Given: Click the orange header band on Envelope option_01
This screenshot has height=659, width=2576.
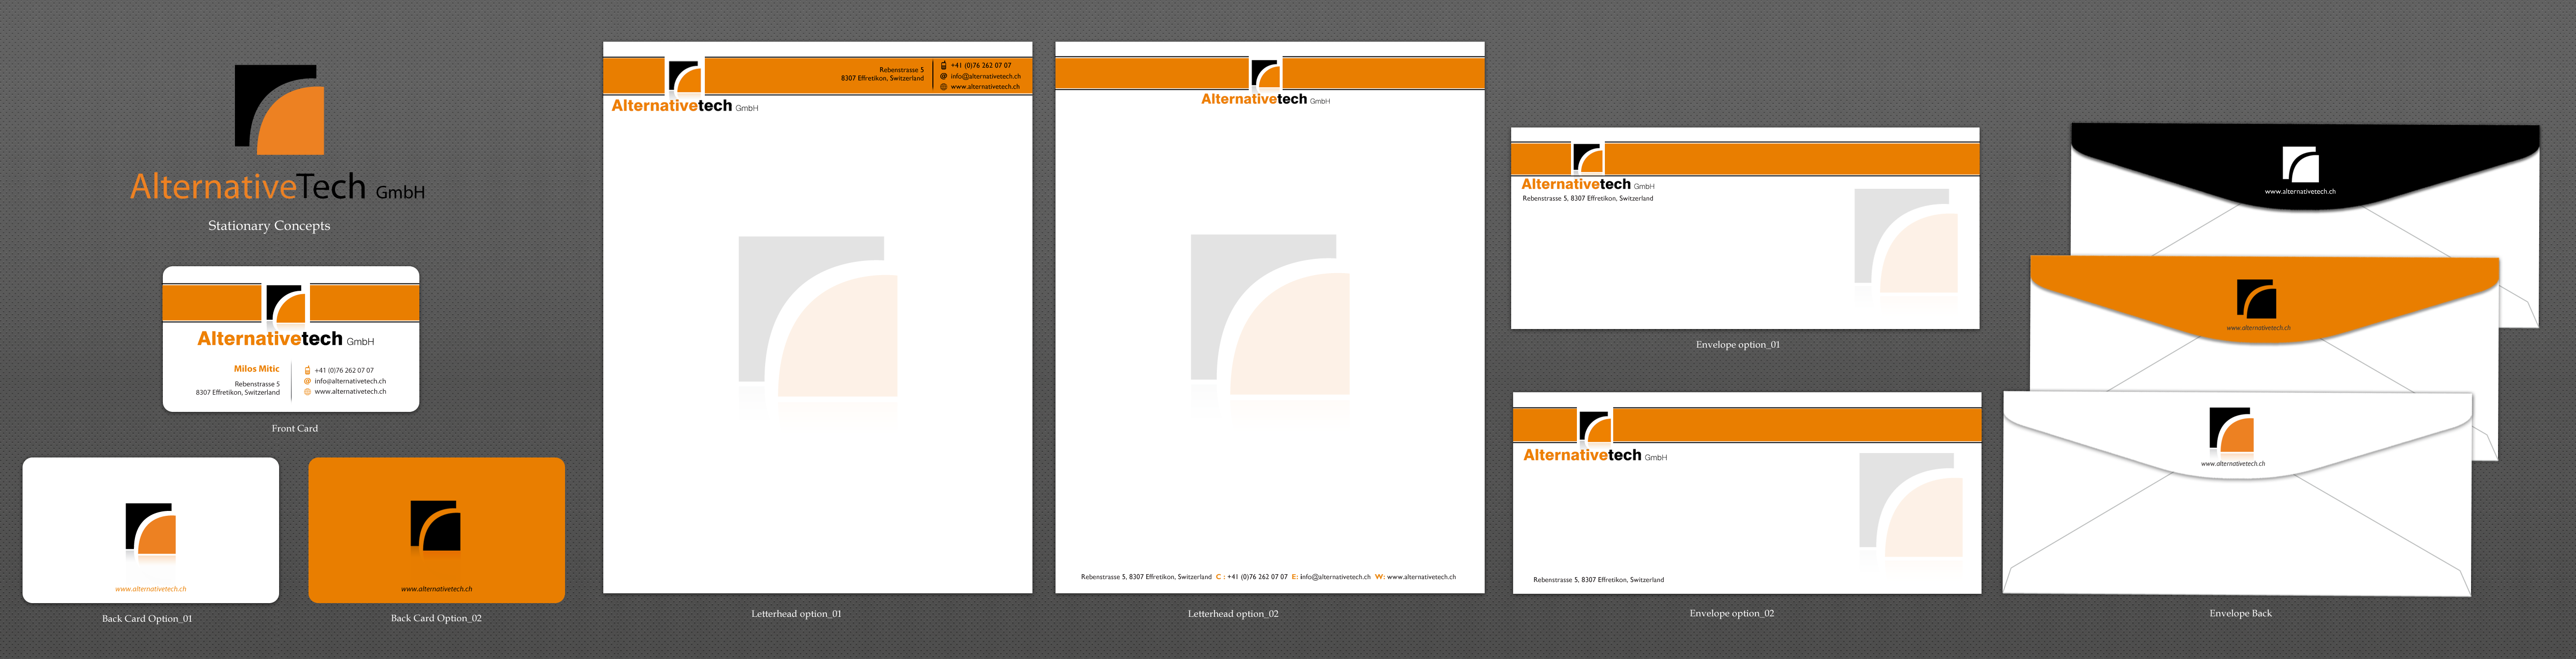Looking at the screenshot, I should tap(1790, 159).
